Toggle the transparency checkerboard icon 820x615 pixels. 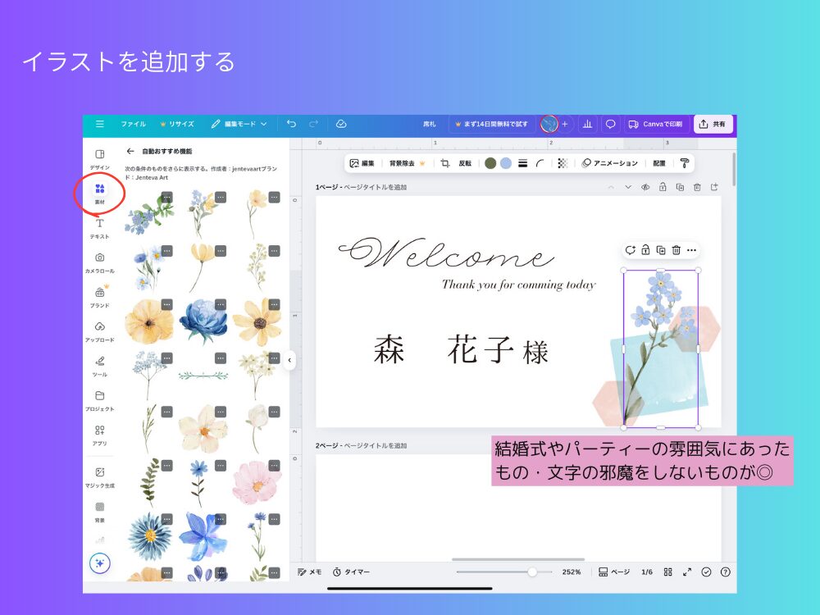tap(562, 163)
